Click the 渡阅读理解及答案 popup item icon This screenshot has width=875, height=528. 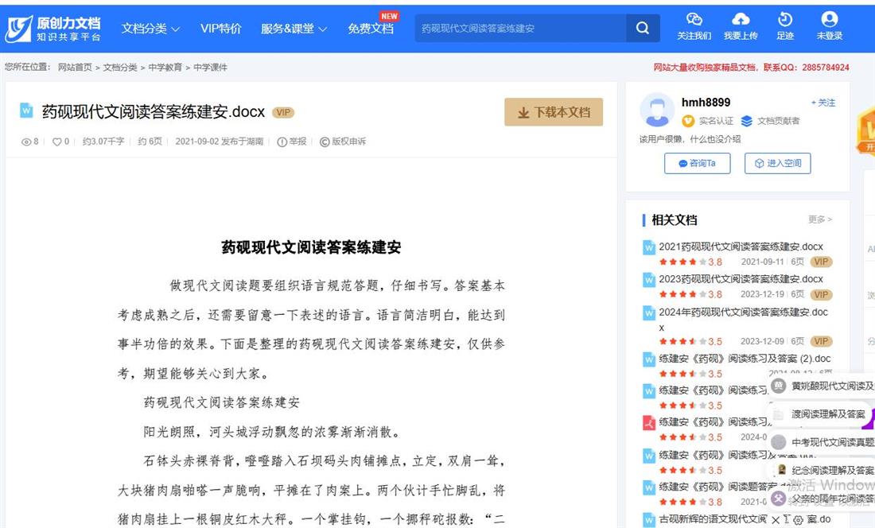tap(779, 414)
